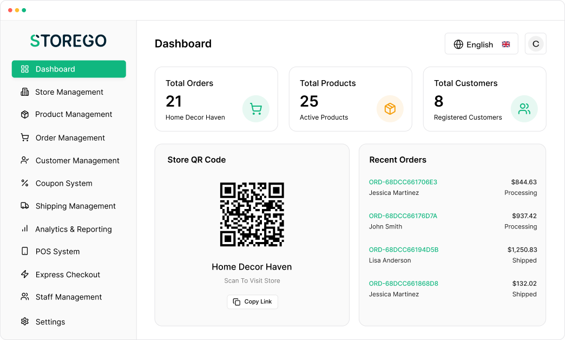This screenshot has height=340, width=565.
Task: Click the users icon in Total Customers card
Action: pyautogui.click(x=524, y=109)
